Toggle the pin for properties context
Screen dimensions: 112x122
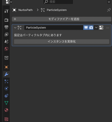[109, 10]
